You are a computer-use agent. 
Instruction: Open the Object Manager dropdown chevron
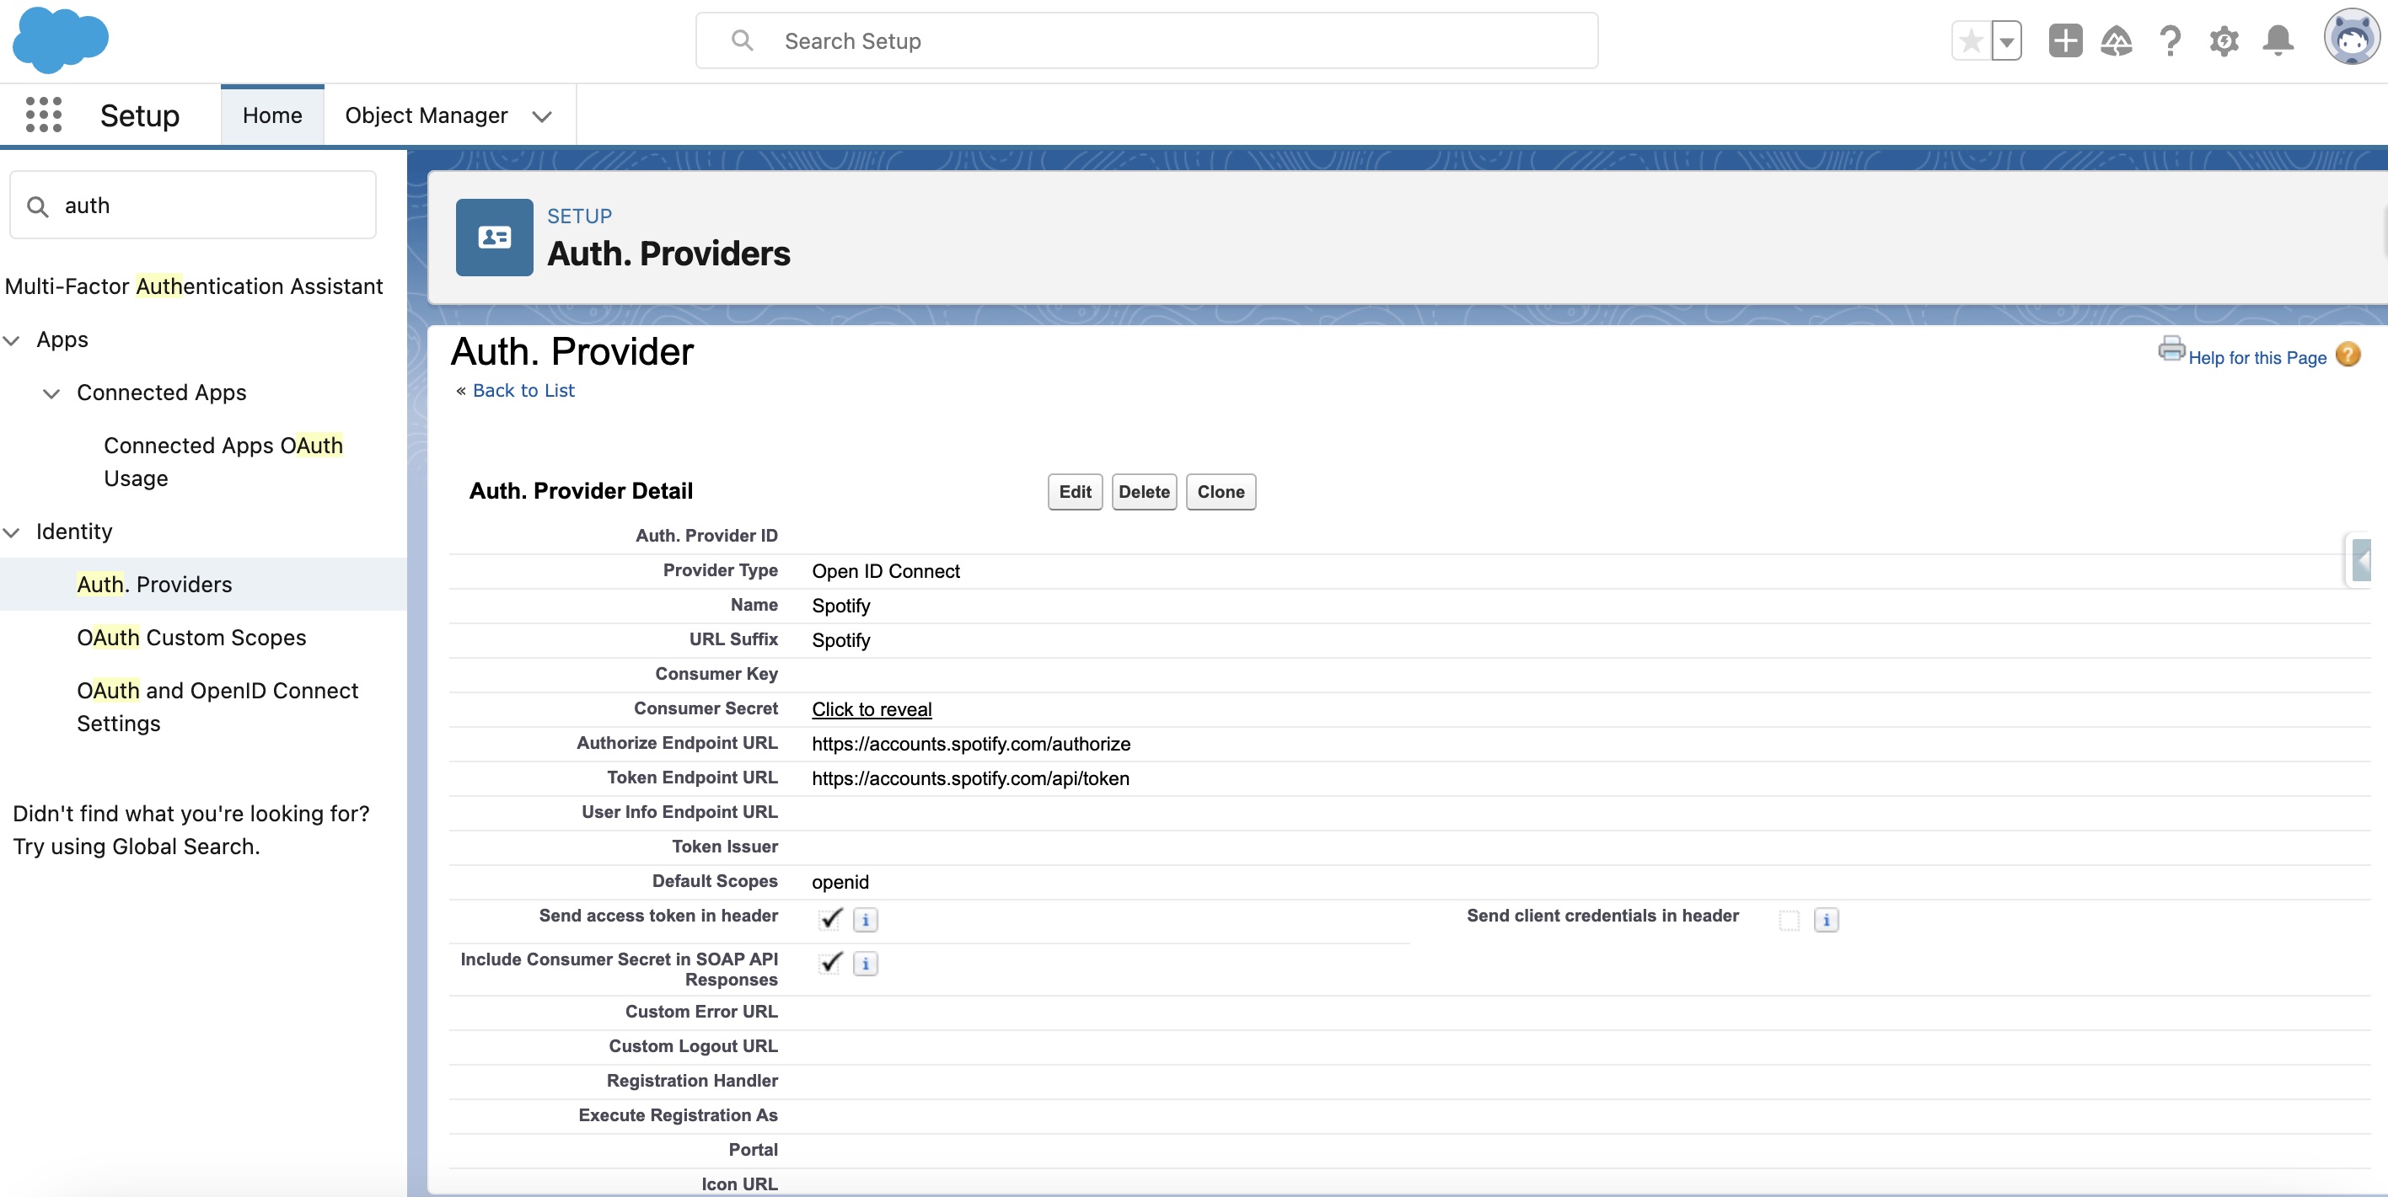pyautogui.click(x=542, y=115)
